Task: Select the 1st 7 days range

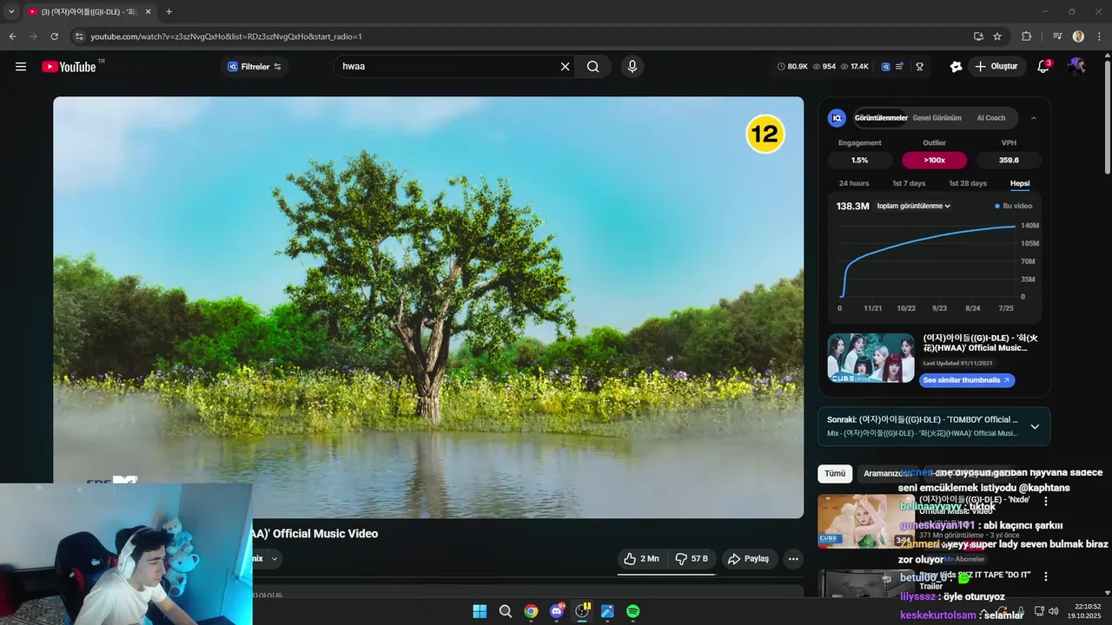Action: [x=909, y=184]
